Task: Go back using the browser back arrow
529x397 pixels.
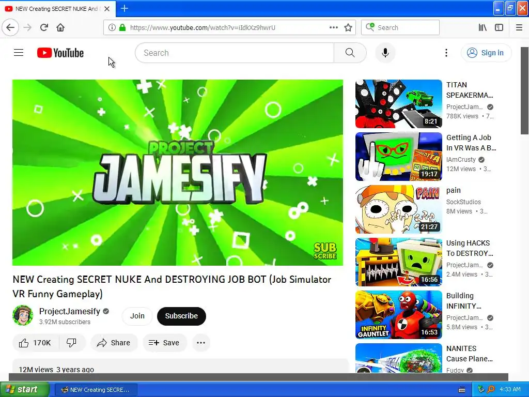Action: tap(10, 27)
